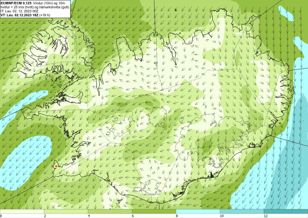
Task: Click the 'IT: Lau. 02. 12. 2023 00Z' line
Action: coord(19,11)
